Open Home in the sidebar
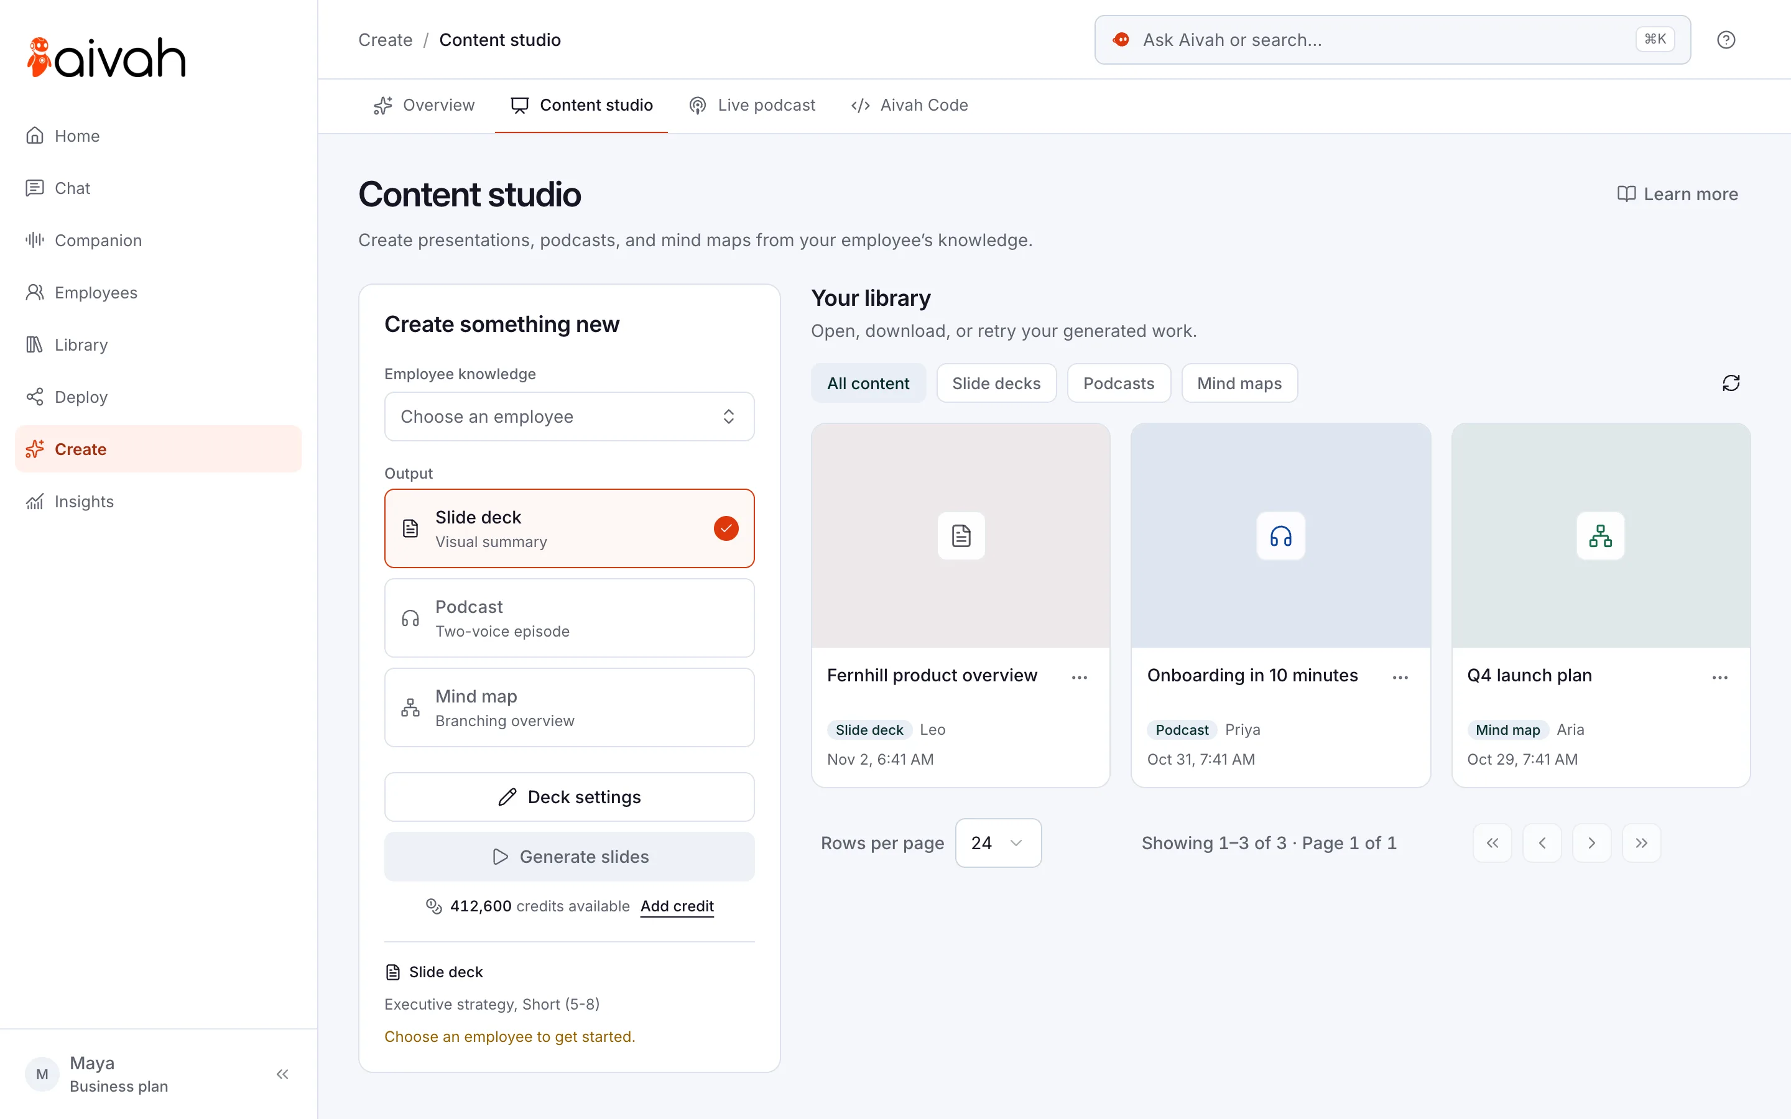1791x1119 pixels. coord(159,136)
